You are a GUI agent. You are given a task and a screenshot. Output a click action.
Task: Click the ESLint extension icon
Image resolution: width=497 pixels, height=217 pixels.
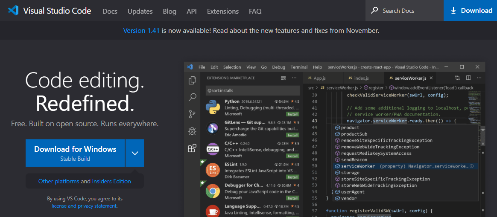point(213,171)
